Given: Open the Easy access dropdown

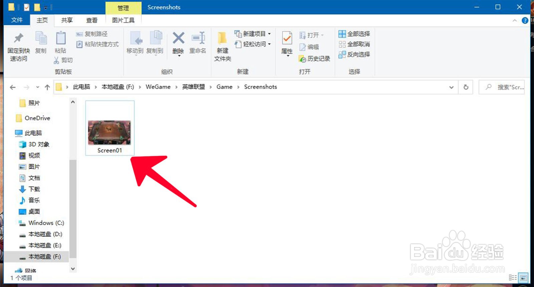Looking at the screenshot, I should pos(253,44).
